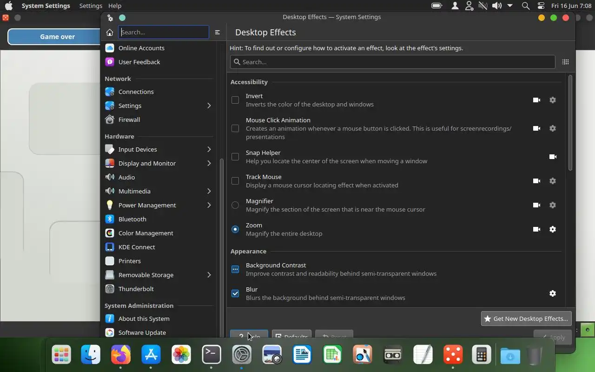The image size is (595, 372).
Task: Expand Input Devices category
Action: 209,149
